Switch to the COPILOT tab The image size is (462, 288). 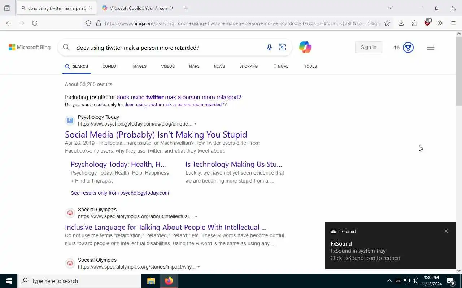(x=110, y=66)
